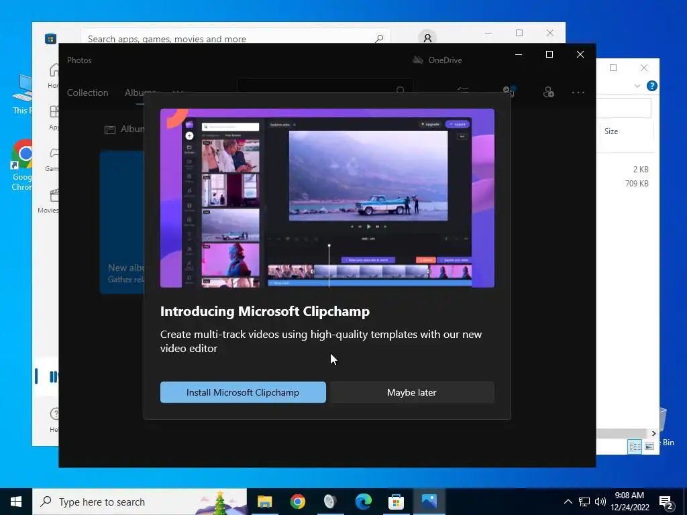Open Microsoft Store from the taskbar

click(396, 502)
